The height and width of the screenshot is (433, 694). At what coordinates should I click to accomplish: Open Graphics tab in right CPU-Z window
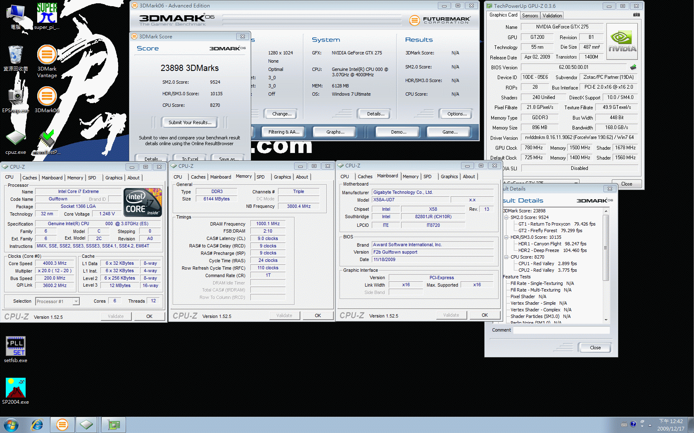coord(449,176)
